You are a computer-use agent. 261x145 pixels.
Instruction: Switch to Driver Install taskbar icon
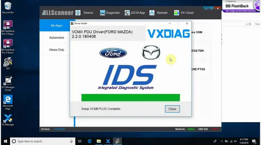click(117, 141)
